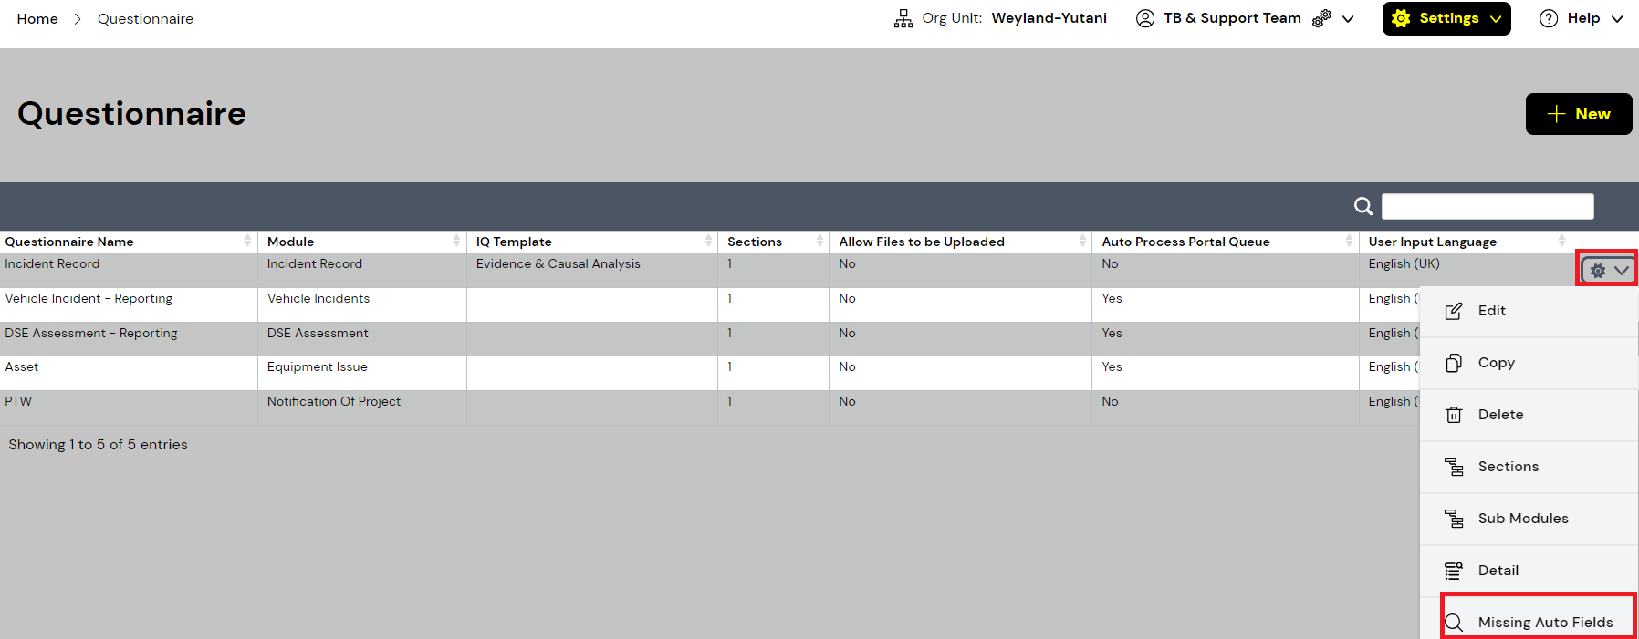The image size is (1639, 639).
Task: Expand the TB & Support Team menu
Action: 1348,18
